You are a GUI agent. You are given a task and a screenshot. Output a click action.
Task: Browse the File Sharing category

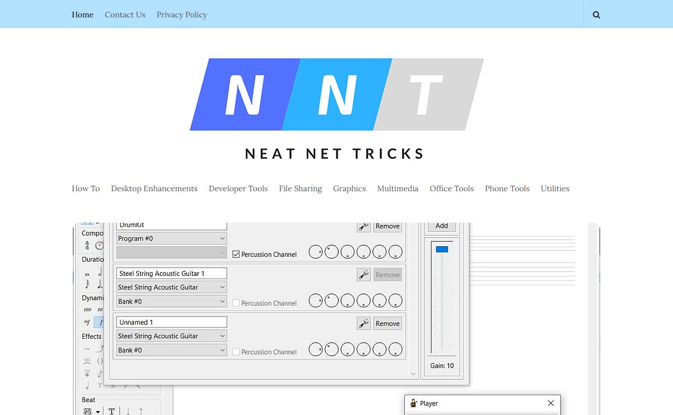coord(301,188)
